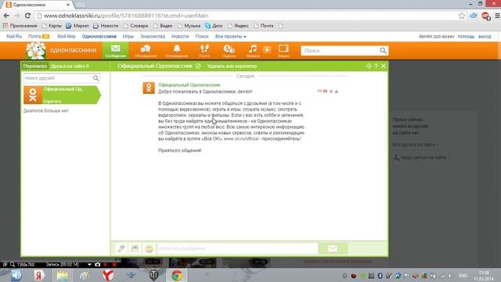This screenshot has width=501, height=282.
Task: Click the Odnoklassniki flower logo
Action: tap(36, 50)
